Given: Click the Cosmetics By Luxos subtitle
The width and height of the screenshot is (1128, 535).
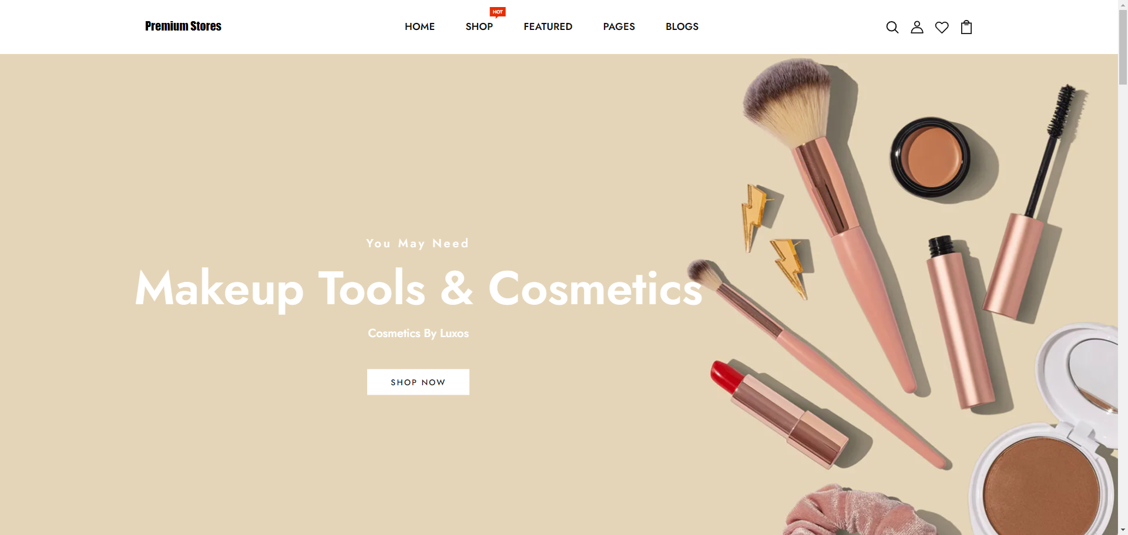Looking at the screenshot, I should [418, 333].
